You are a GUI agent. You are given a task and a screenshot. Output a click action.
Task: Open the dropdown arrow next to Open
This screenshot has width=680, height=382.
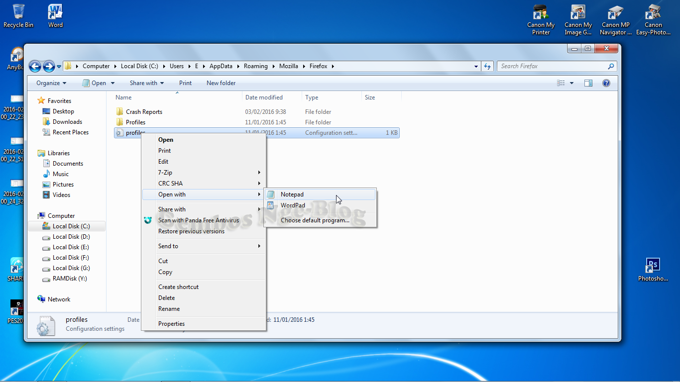(113, 83)
